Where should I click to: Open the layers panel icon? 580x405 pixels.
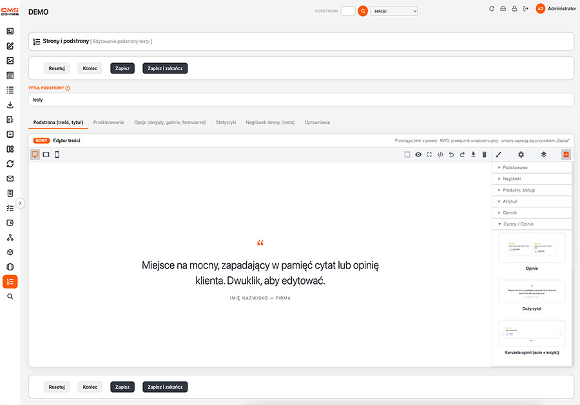[x=543, y=155]
